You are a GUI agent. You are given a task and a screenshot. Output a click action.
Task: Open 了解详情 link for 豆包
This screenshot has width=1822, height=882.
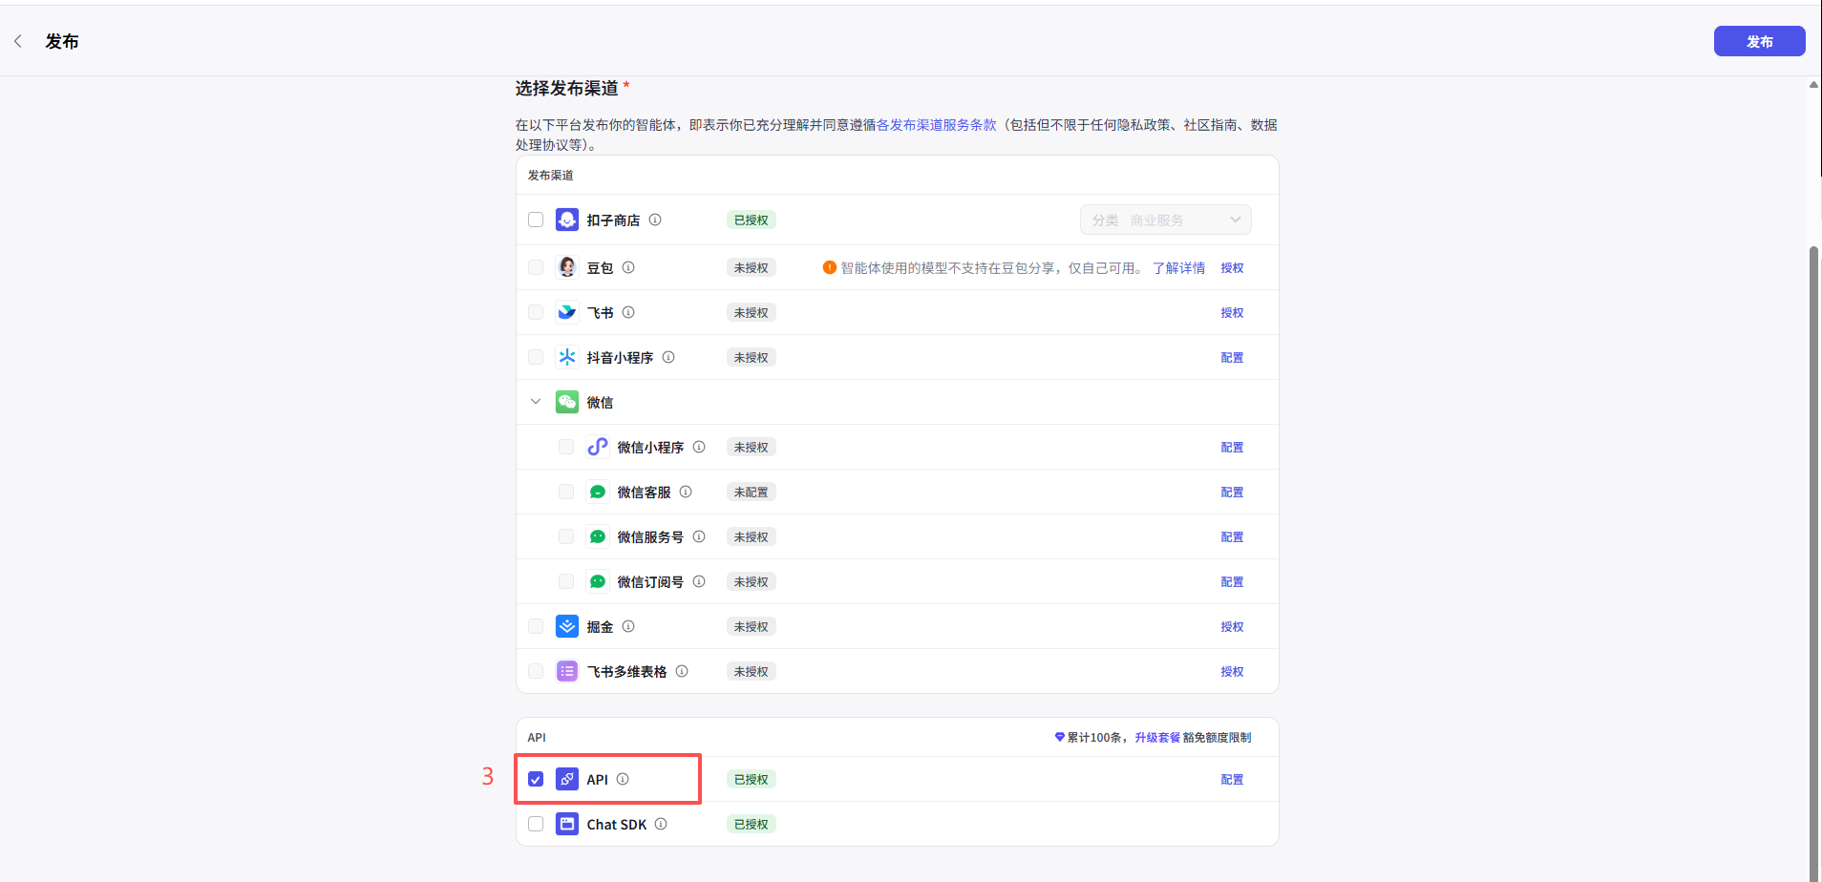click(x=1178, y=267)
